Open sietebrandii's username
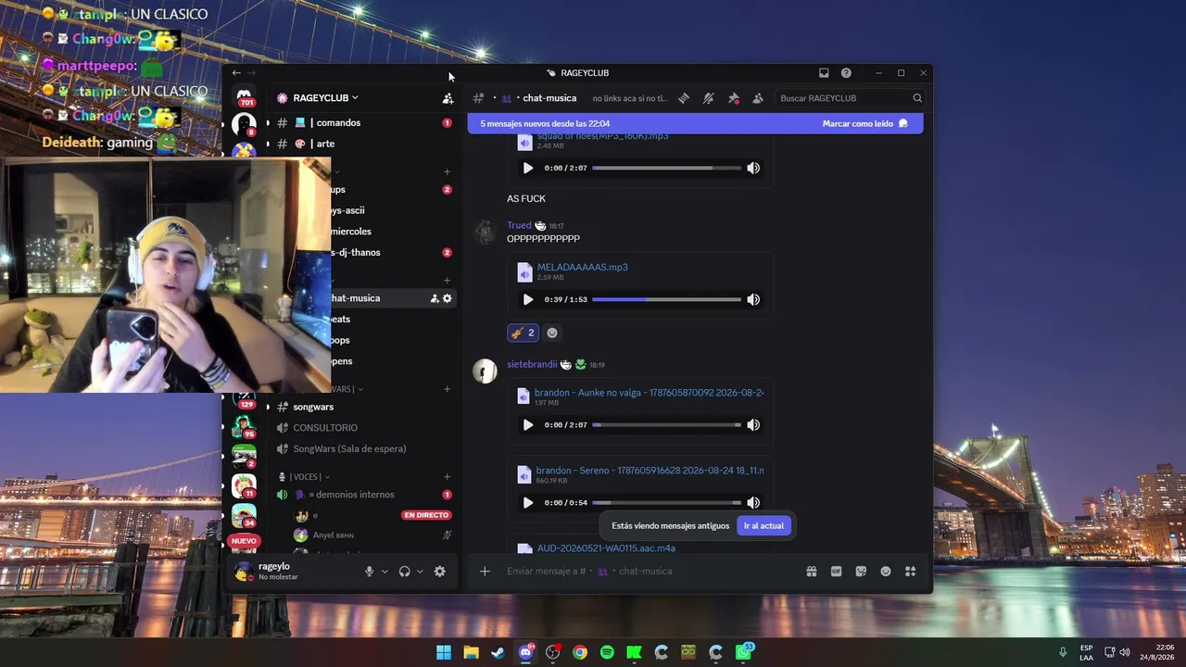Screen dimensions: 1186x667 [x=532, y=364]
